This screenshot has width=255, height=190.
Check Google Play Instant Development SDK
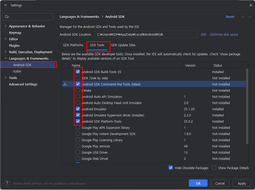coord(78,134)
